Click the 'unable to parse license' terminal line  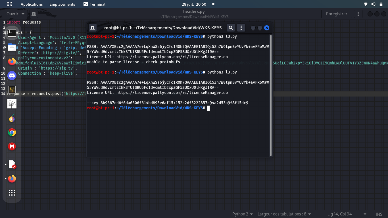click(x=133, y=62)
